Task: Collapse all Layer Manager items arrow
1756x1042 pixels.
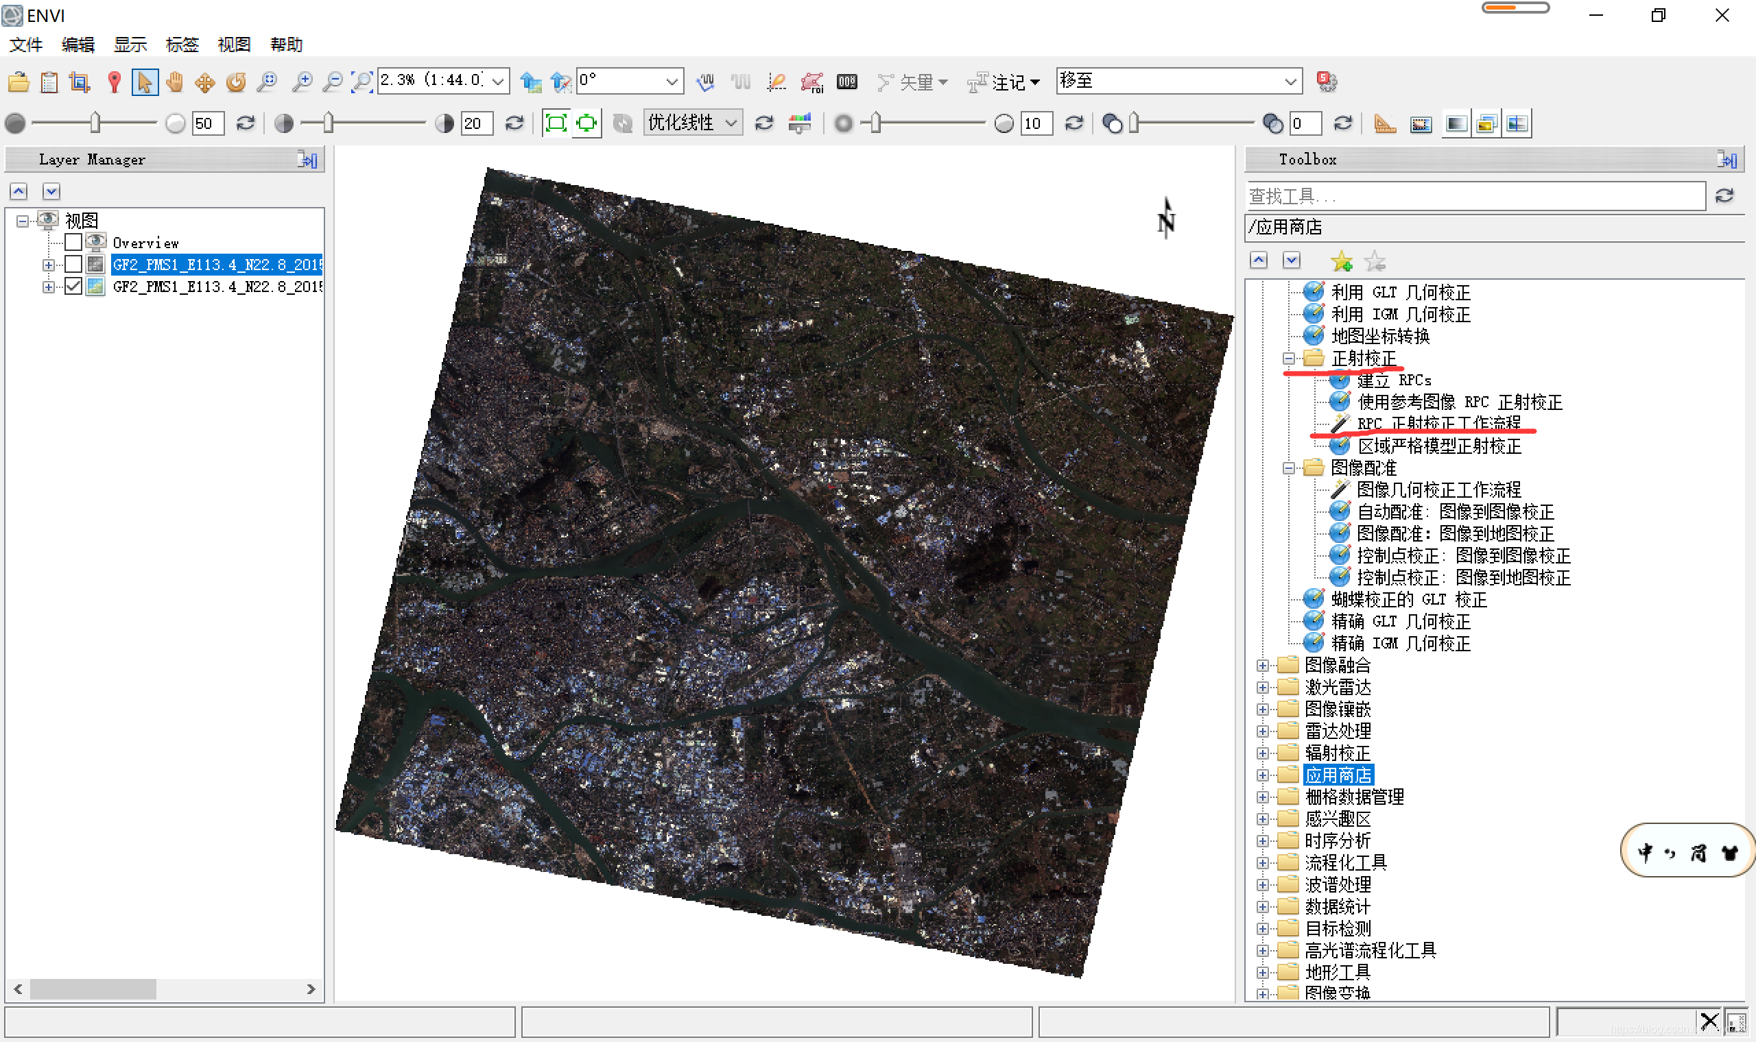Action: click(19, 191)
